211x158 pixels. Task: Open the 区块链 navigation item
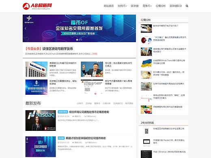(x=135, y=6)
